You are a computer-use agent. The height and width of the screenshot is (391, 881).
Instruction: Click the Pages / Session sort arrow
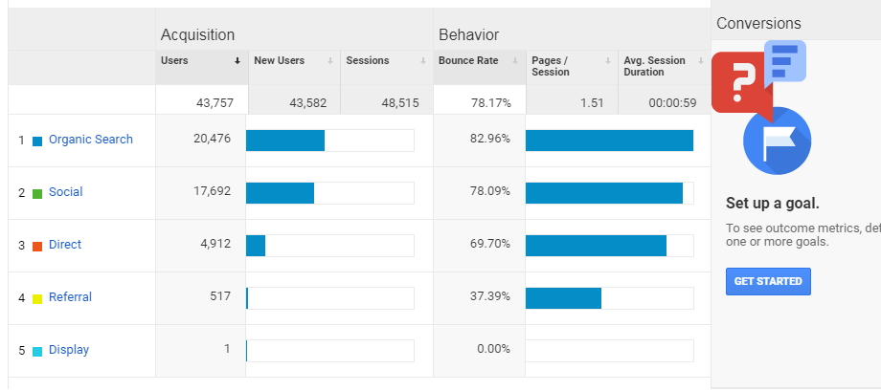coord(608,61)
